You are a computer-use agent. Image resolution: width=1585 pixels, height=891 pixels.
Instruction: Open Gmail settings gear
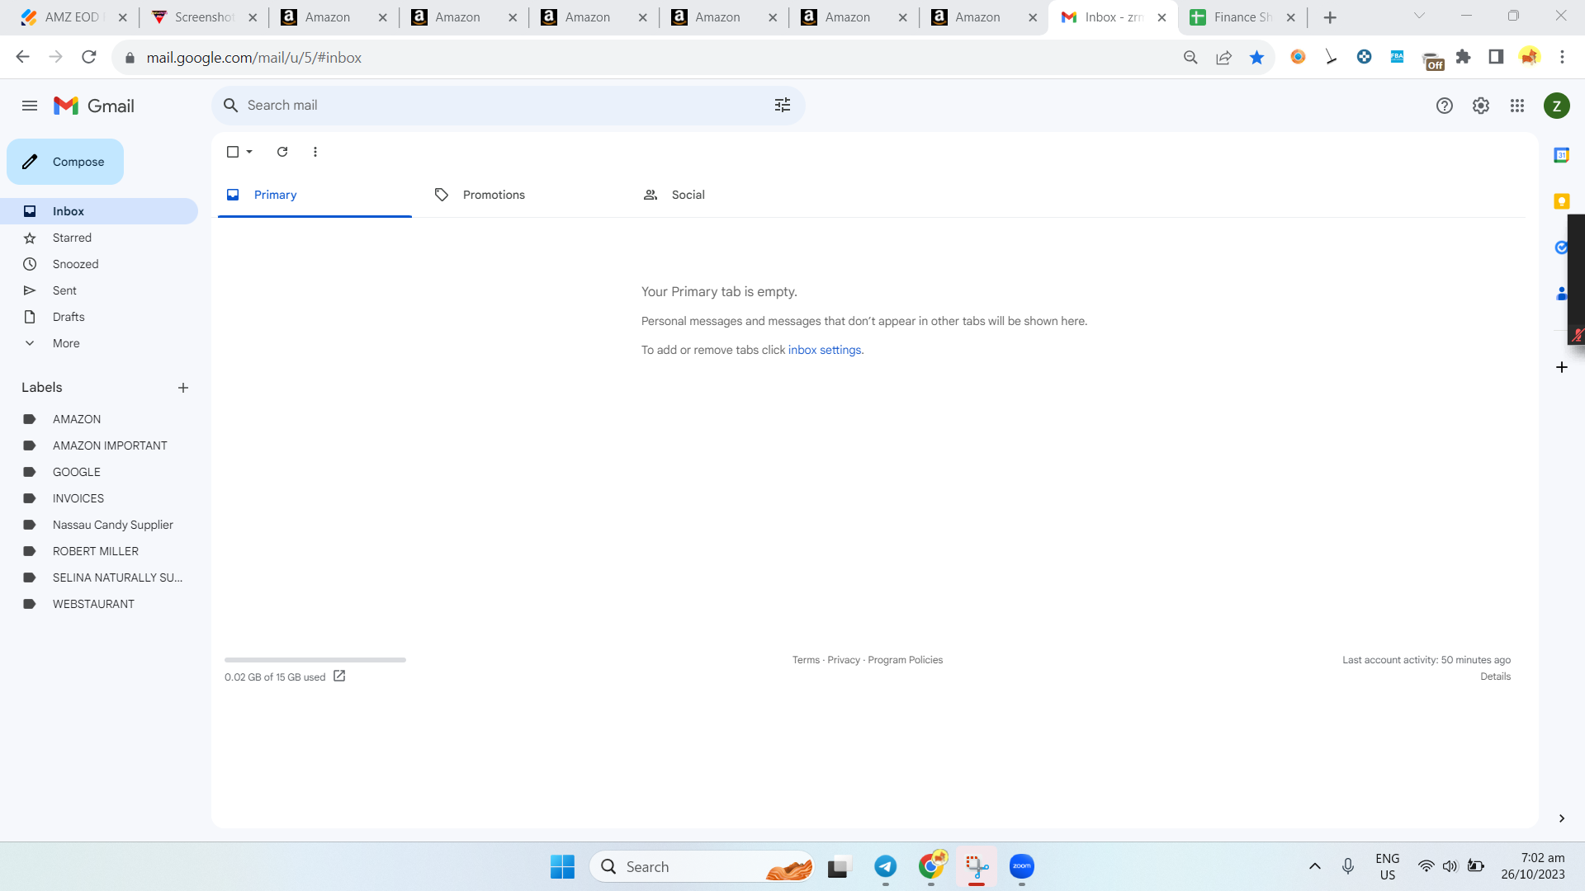coord(1481,106)
